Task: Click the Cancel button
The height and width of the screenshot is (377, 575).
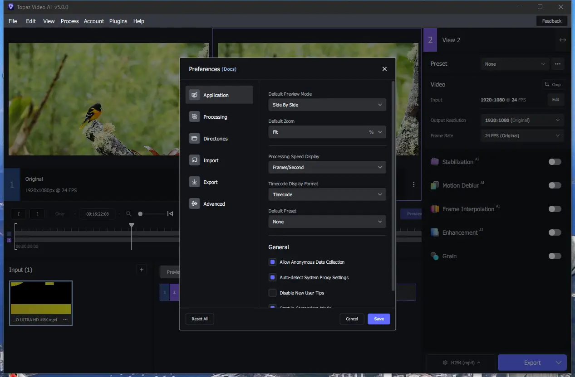Action: coord(352,319)
